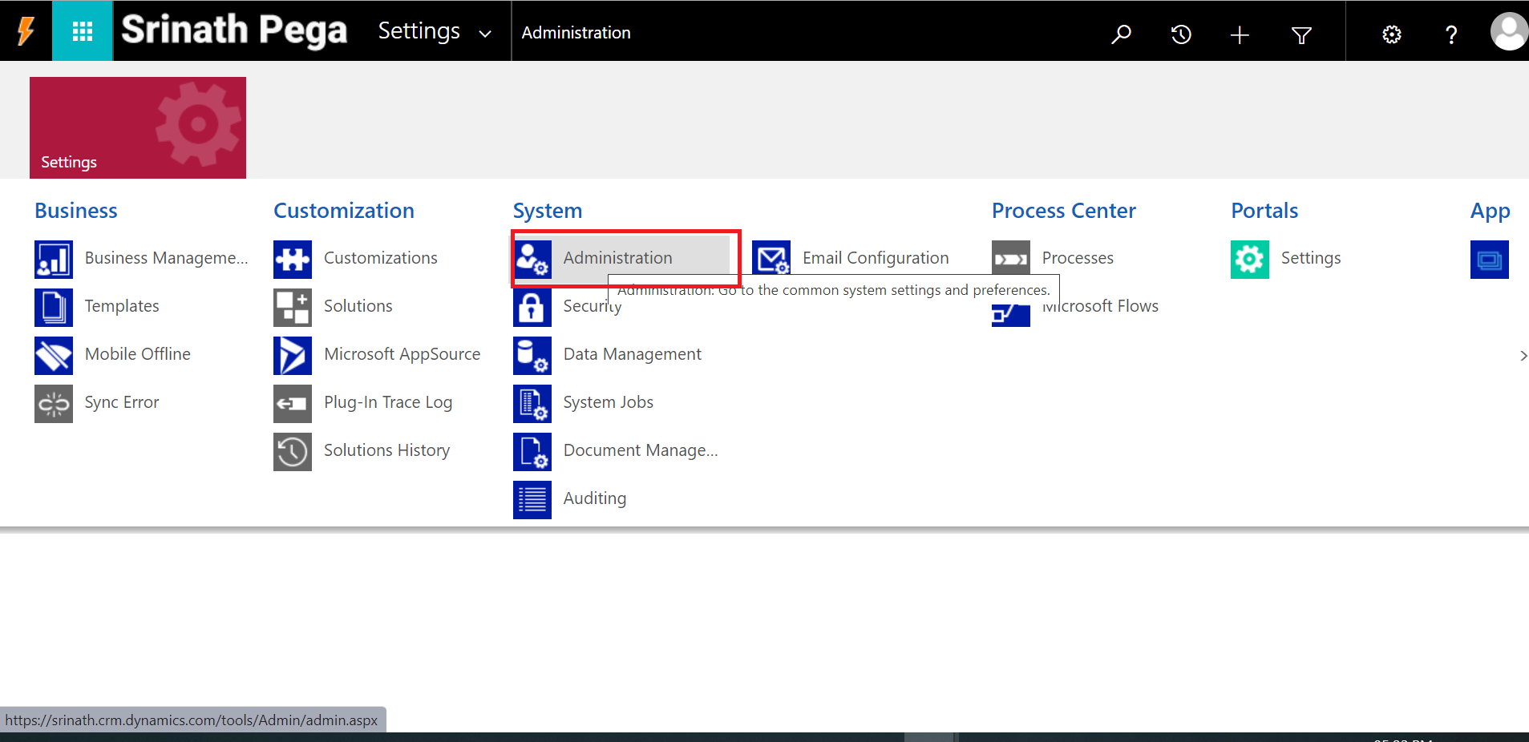The height and width of the screenshot is (742, 1529).
Task: Click the red Settings tile
Action: pos(138,127)
